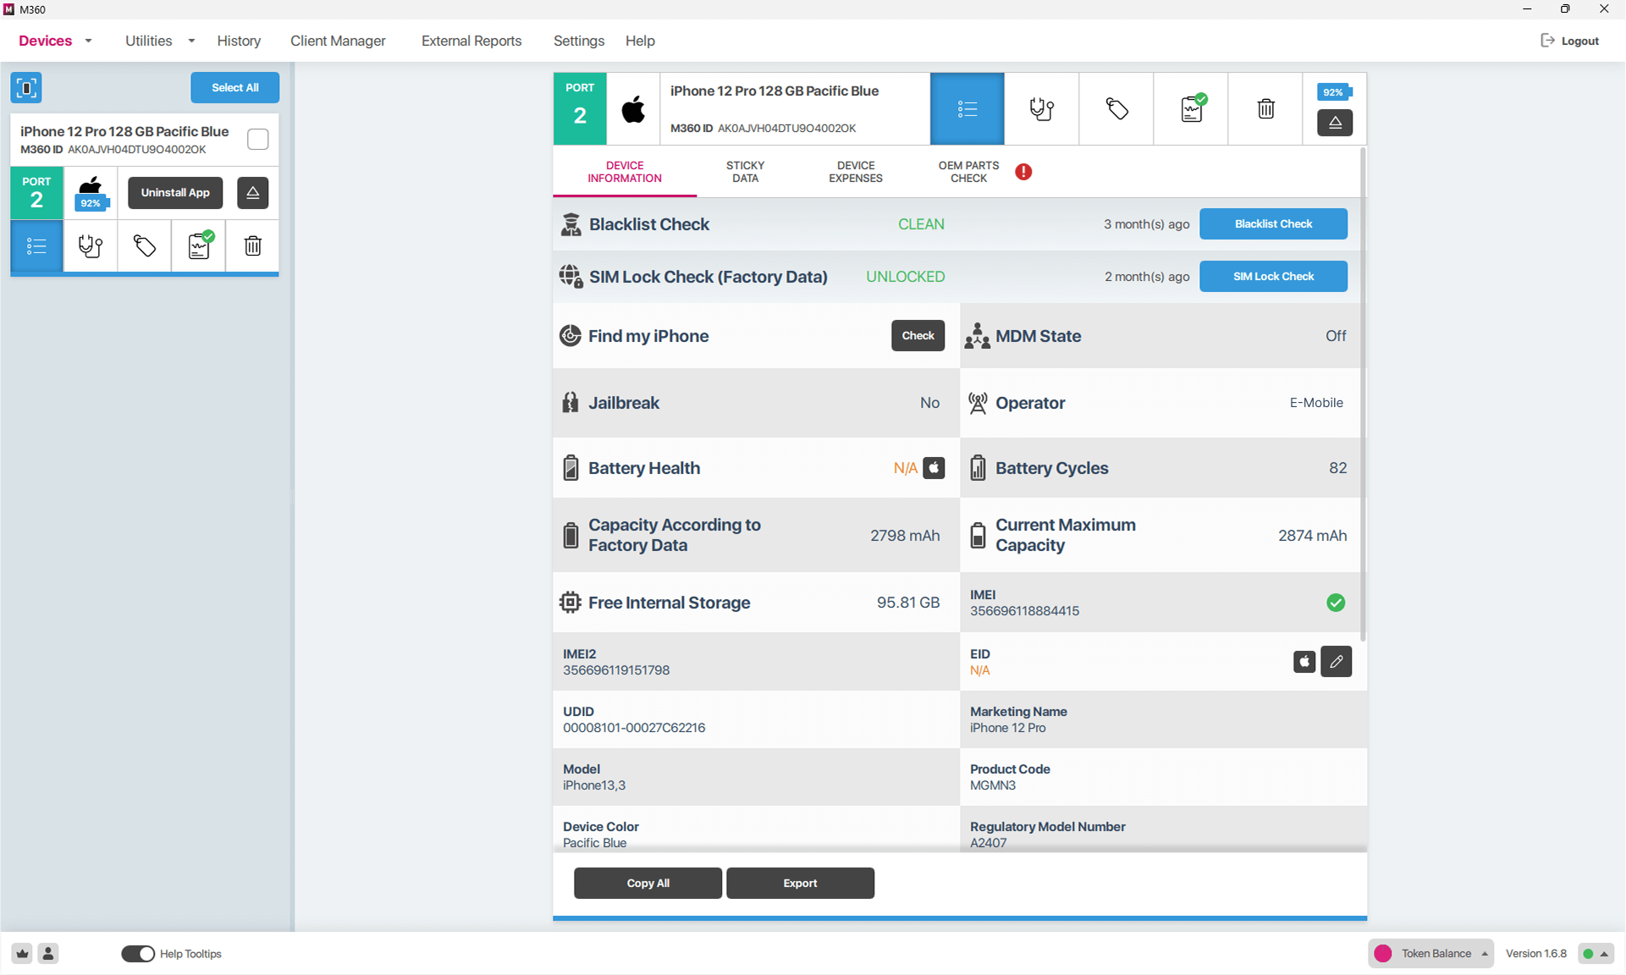Run the Blacklist Check button

[1273, 224]
